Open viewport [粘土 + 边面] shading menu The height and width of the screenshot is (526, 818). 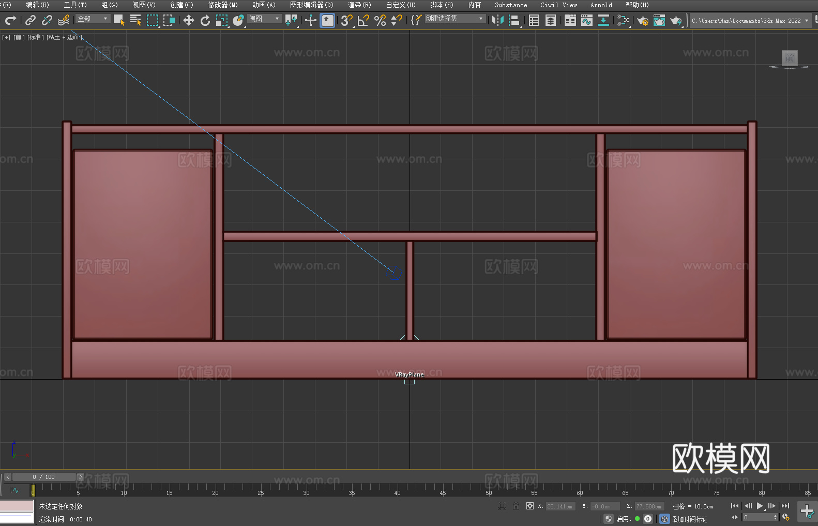click(x=64, y=37)
